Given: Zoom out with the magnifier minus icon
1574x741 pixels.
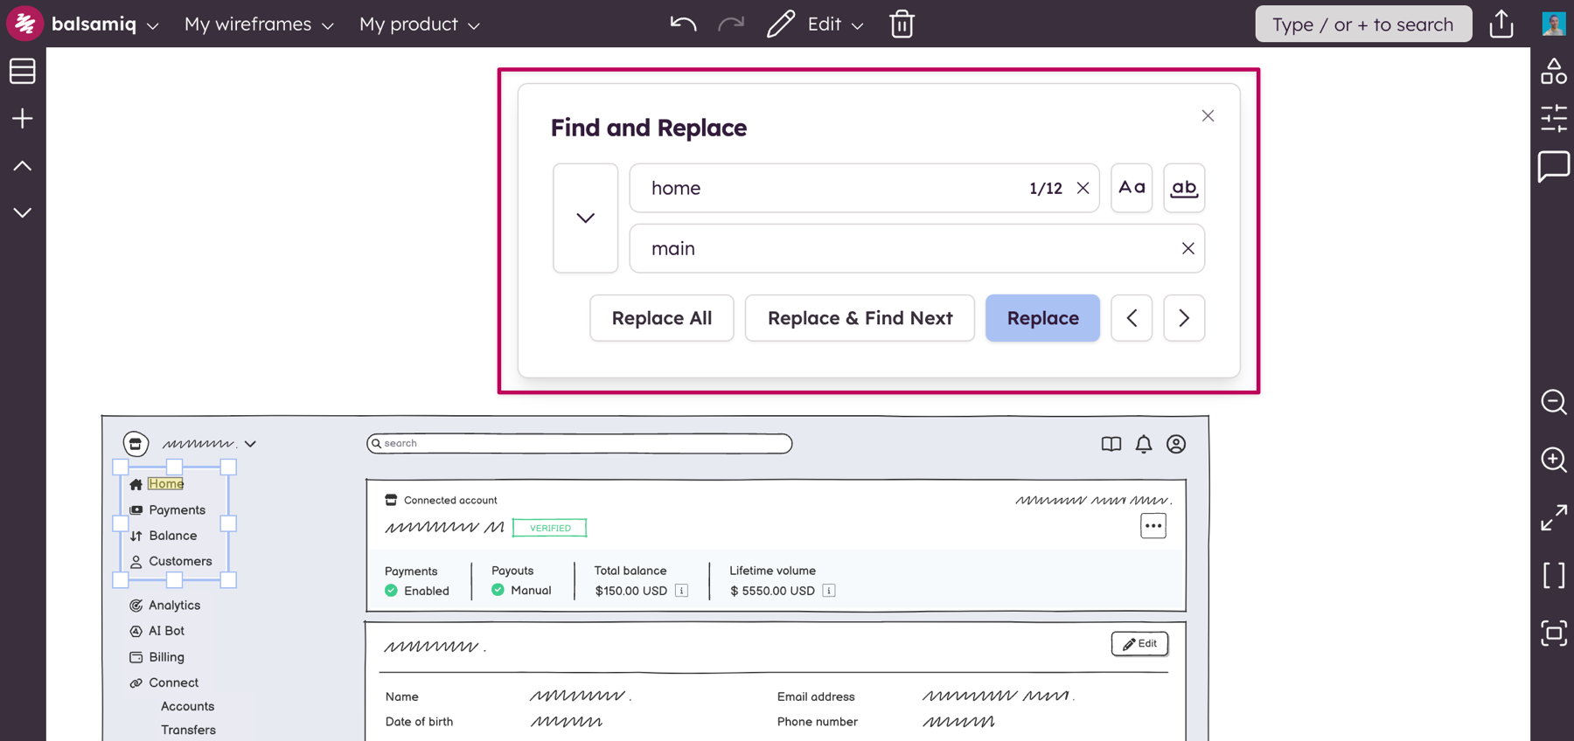Looking at the screenshot, I should [x=1553, y=402].
